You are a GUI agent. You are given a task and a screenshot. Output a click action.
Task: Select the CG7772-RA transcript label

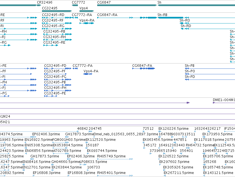[x=82, y=15]
